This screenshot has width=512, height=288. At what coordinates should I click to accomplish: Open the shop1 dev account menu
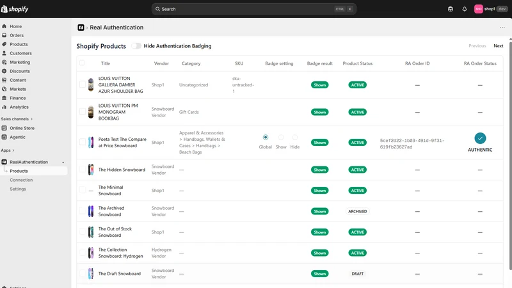(492, 9)
